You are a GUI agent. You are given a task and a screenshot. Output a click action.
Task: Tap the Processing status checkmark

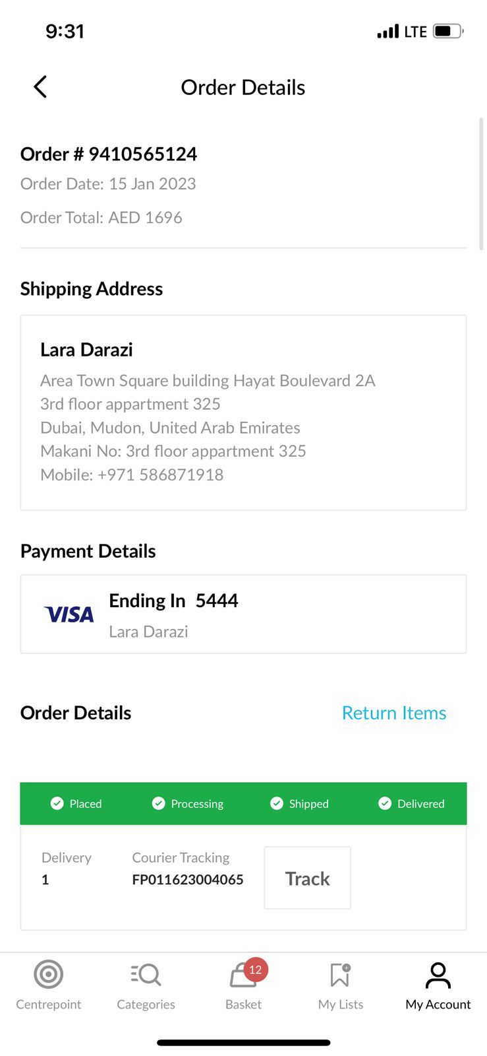tap(158, 803)
